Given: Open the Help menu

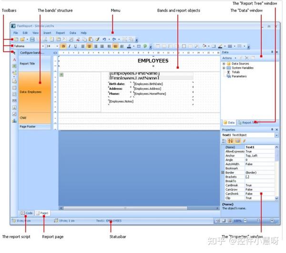Looking at the screenshot, I should pos(83,33).
